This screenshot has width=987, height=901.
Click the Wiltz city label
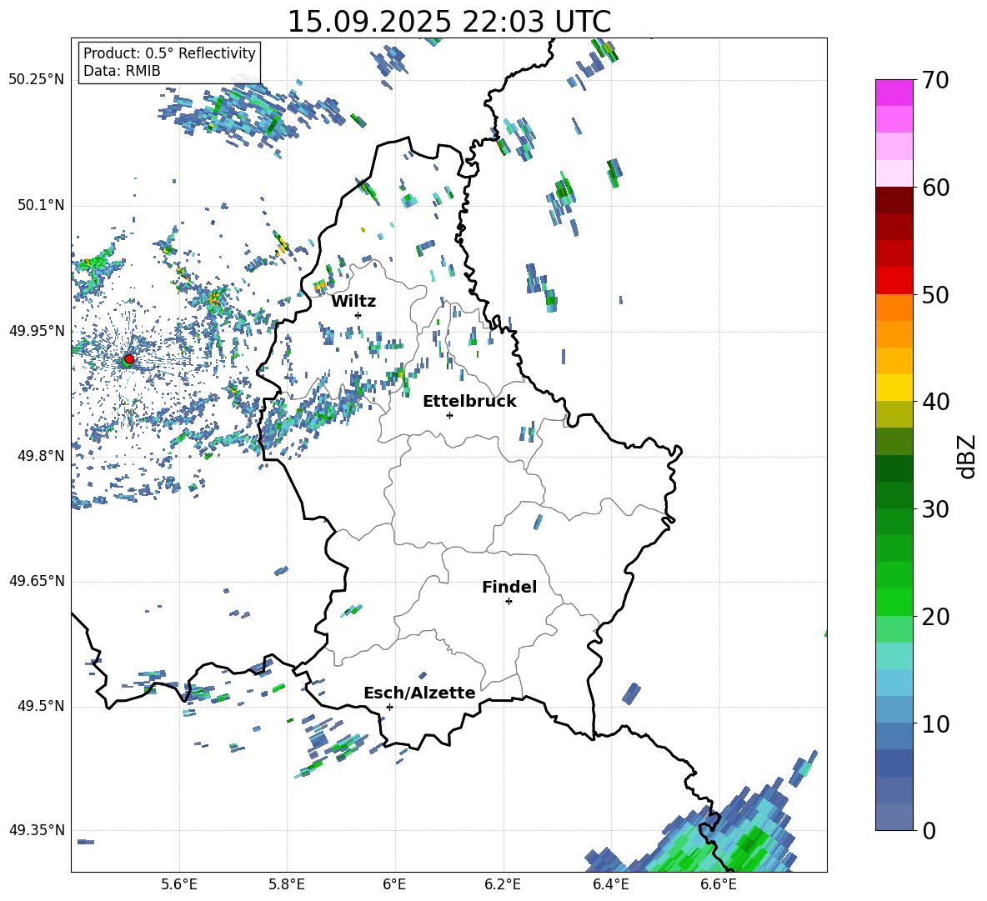click(x=353, y=302)
